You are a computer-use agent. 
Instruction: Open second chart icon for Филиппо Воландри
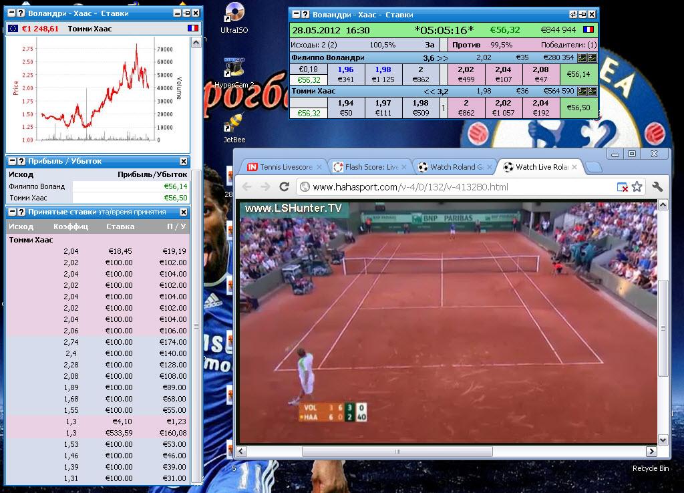pyautogui.click(x=592, y=57)
